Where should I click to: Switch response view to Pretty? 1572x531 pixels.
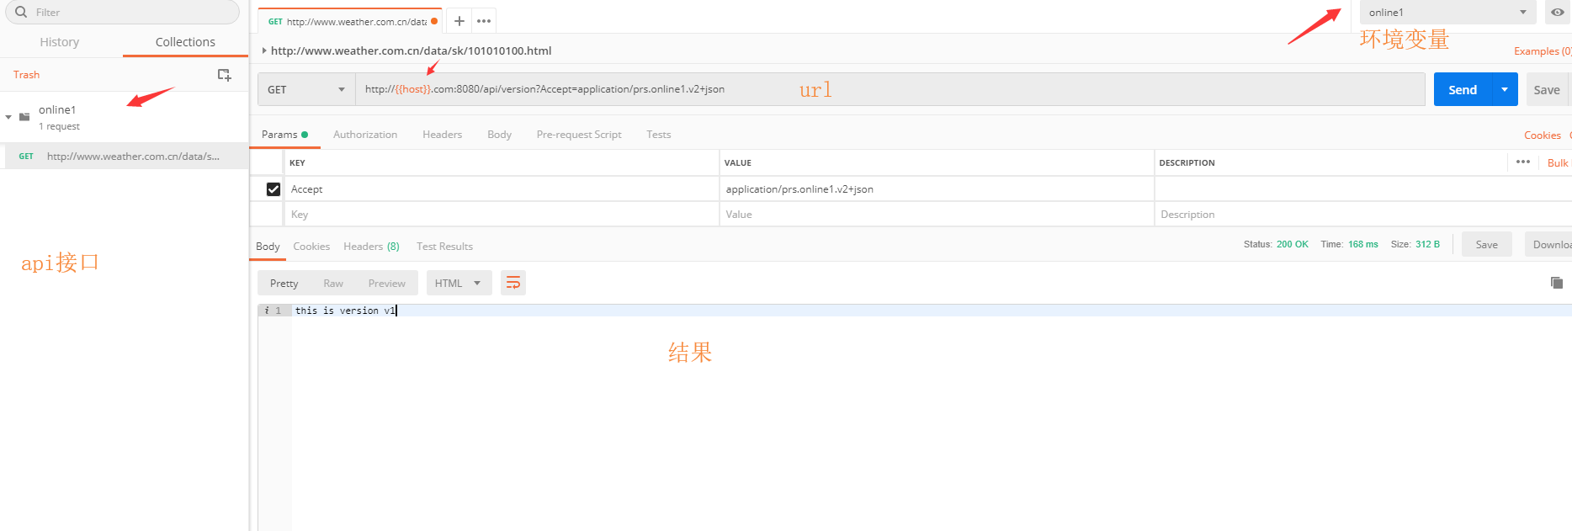point(284,283)
